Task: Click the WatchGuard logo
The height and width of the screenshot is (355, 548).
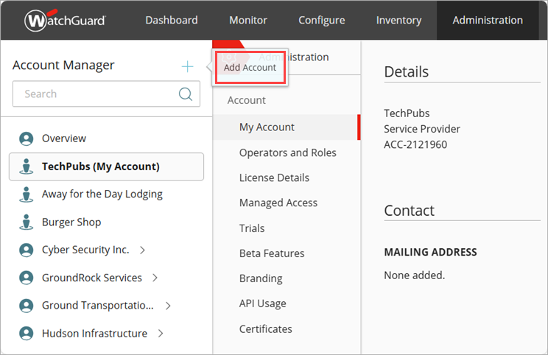Action: coord(65,21)
